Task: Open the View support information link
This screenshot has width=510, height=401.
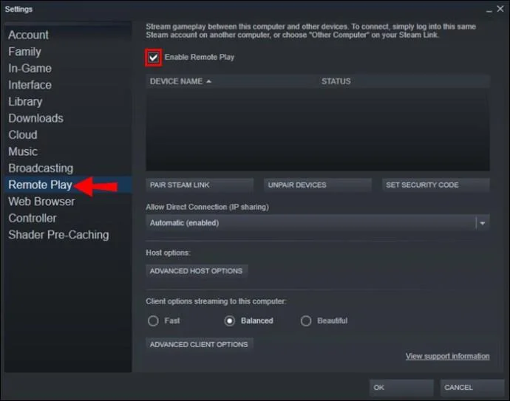Action: point(447,356)
